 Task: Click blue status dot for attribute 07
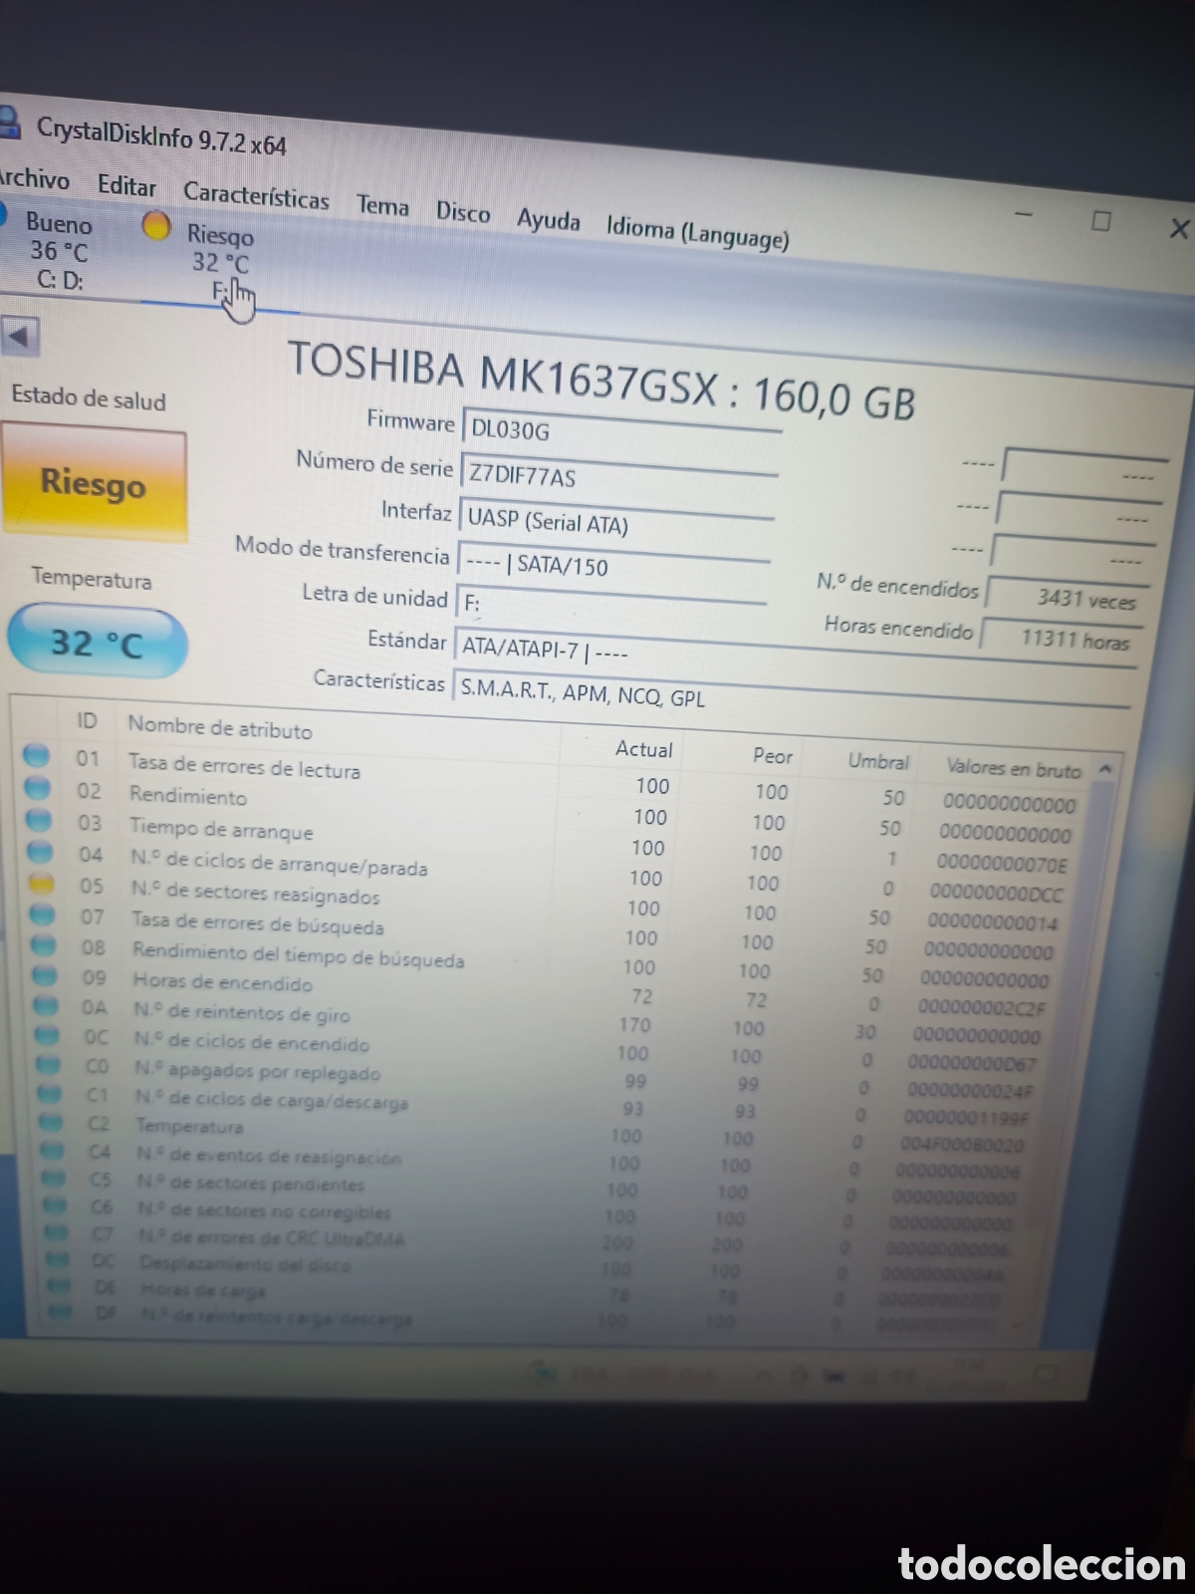tap(42, 913)
